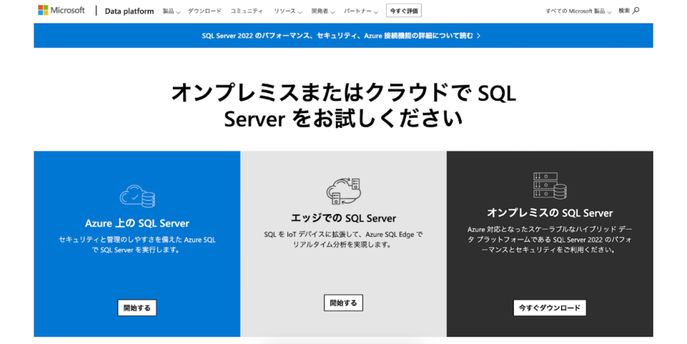The height and width of the screenshot is (344, 687).
Task: Expand the 製品 menu
Action: (x=172, y=11)
